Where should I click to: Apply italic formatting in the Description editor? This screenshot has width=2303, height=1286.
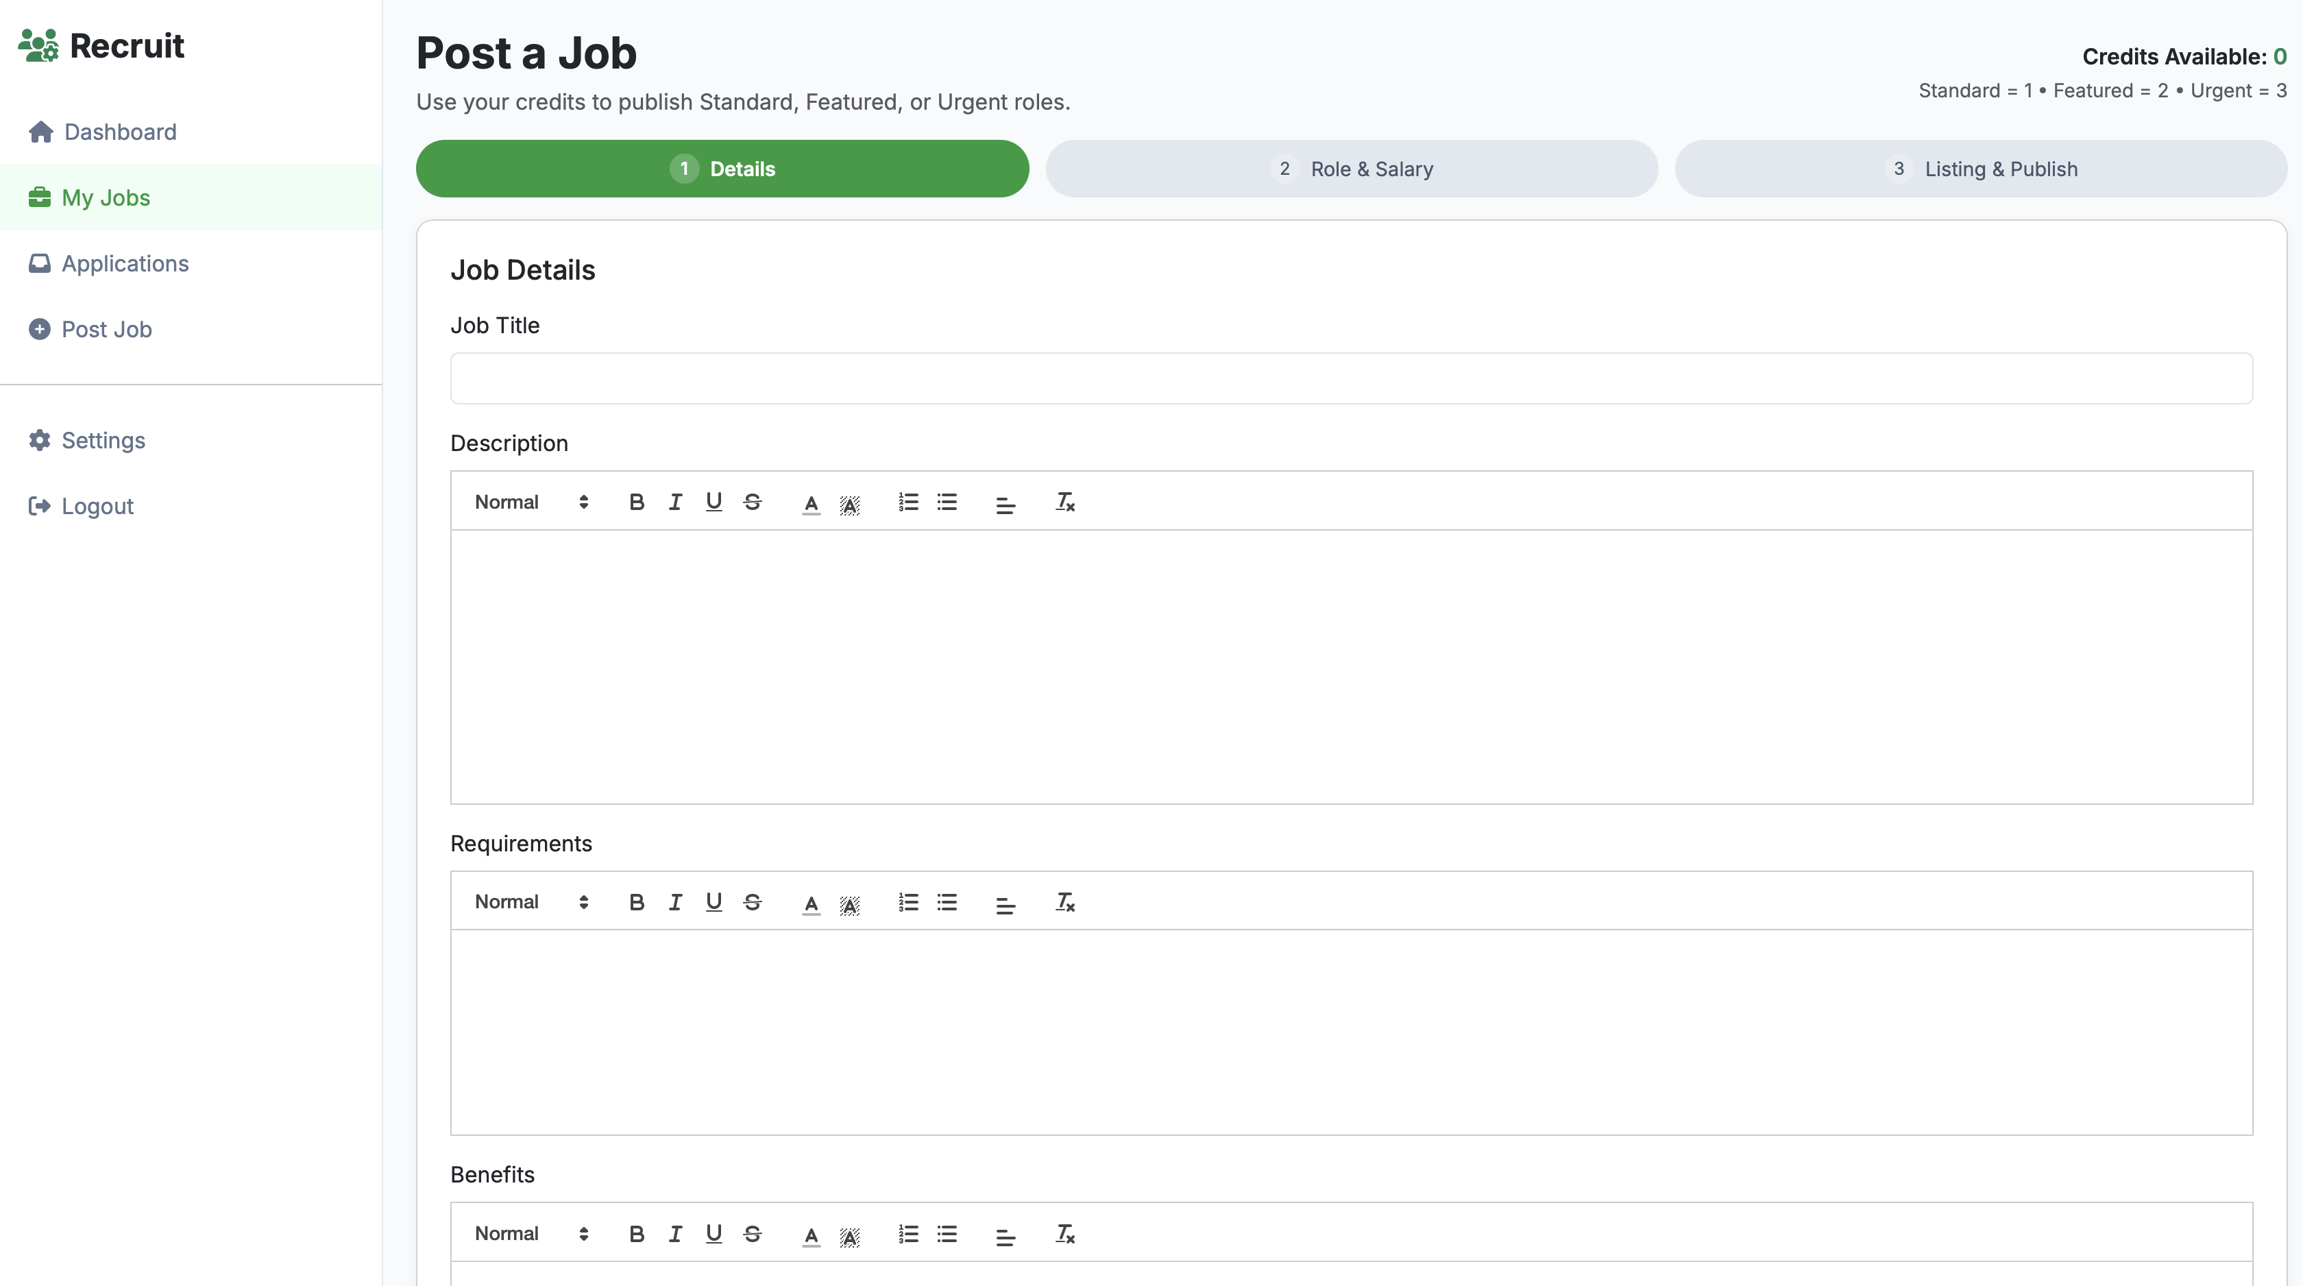(x=675, y=502)
